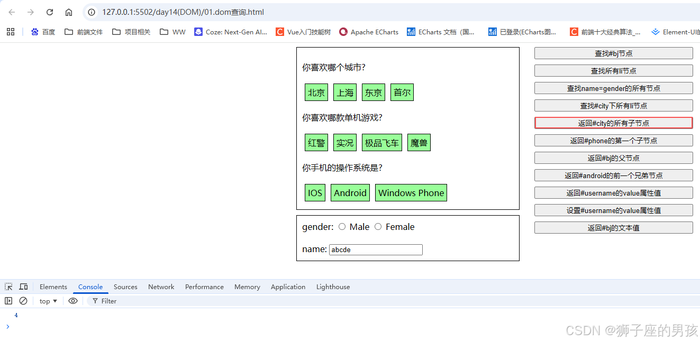Click the 查找#city下所有li节点 button

point(614,105)
